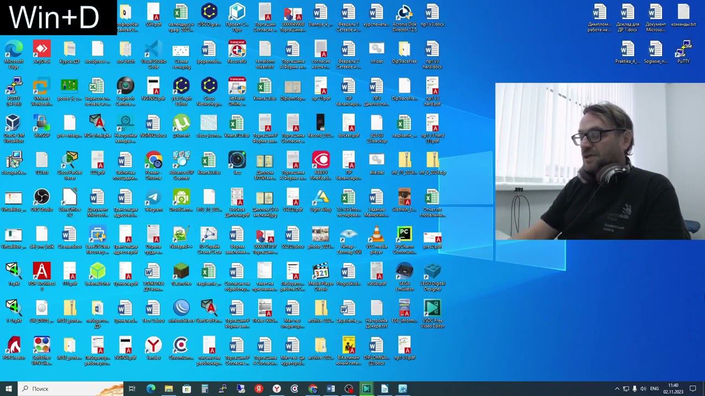Click the Windows Start button
The width and height of the screenshot is (705, 396).
pos(9,389)
